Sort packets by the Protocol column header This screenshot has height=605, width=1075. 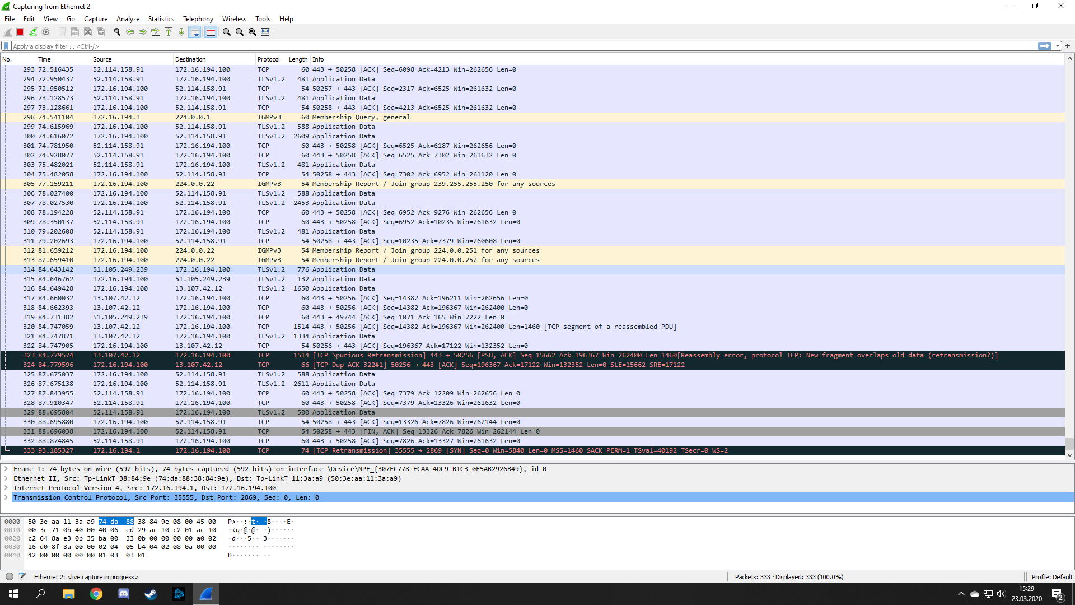point(269,59)
